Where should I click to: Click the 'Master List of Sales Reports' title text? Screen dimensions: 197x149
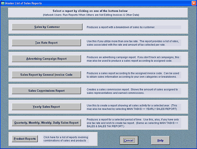[x=24, y=3]
